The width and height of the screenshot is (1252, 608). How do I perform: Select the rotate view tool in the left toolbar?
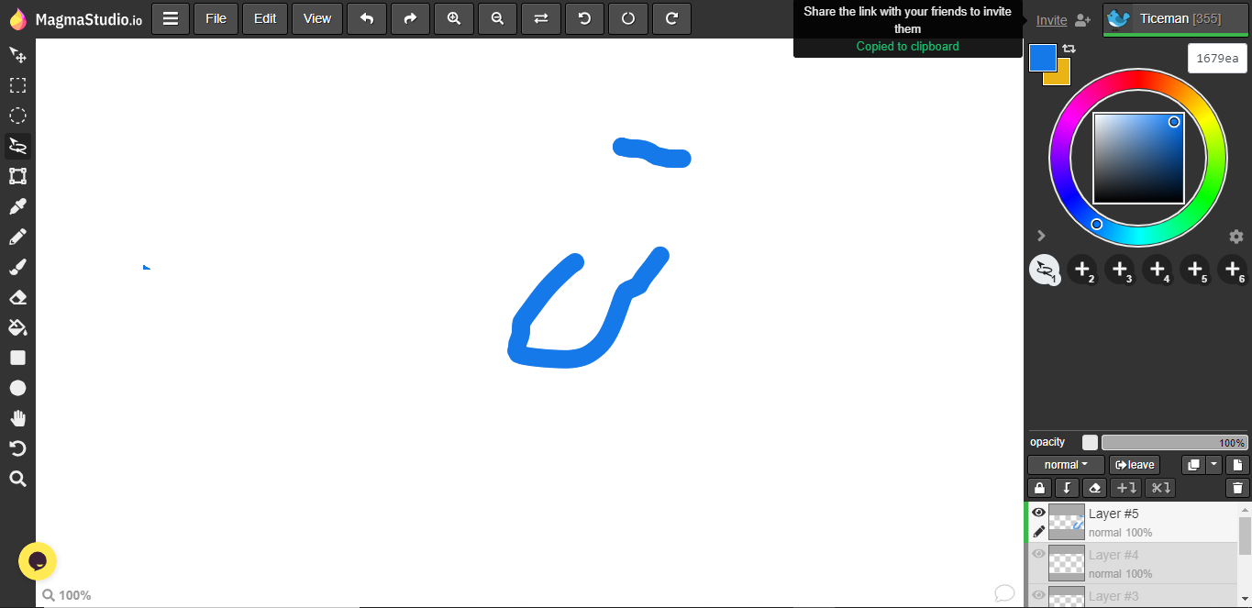(17, 448)
